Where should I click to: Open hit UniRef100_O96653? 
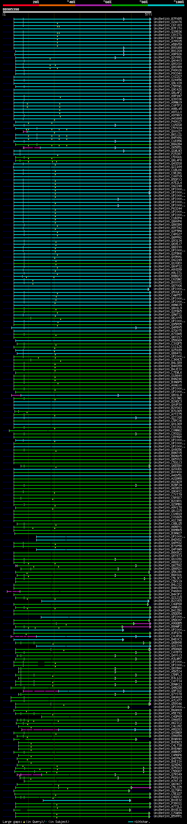(x=168, y=720)
